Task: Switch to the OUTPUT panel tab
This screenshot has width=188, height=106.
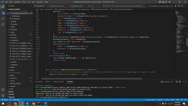Action: [x=48, y=82]
